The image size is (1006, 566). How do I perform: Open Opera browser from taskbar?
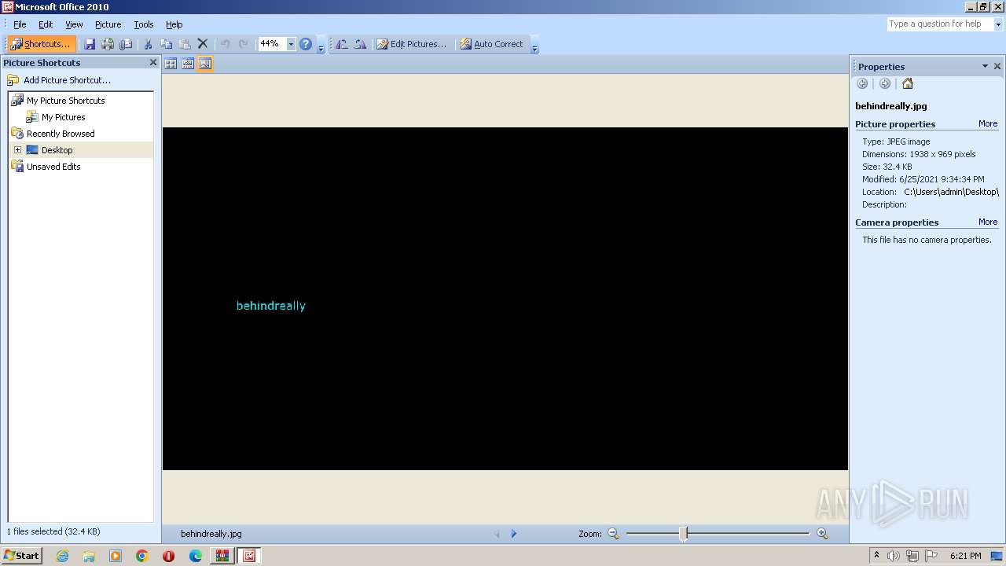pyautogui.click(x=168, y=556)
